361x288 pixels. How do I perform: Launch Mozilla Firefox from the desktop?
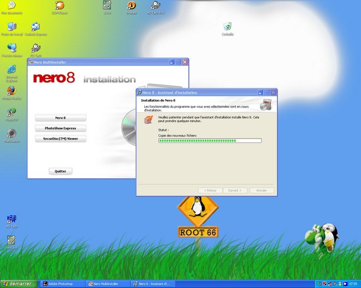point(12,93)
